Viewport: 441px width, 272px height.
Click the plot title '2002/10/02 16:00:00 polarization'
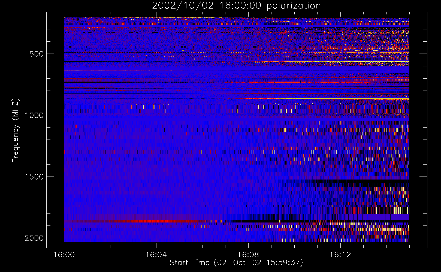coord(236,6)
